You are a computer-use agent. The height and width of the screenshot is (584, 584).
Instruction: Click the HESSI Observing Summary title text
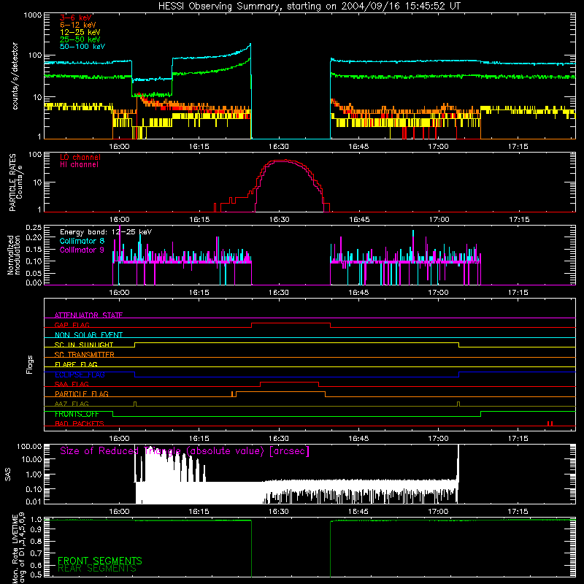310,7
